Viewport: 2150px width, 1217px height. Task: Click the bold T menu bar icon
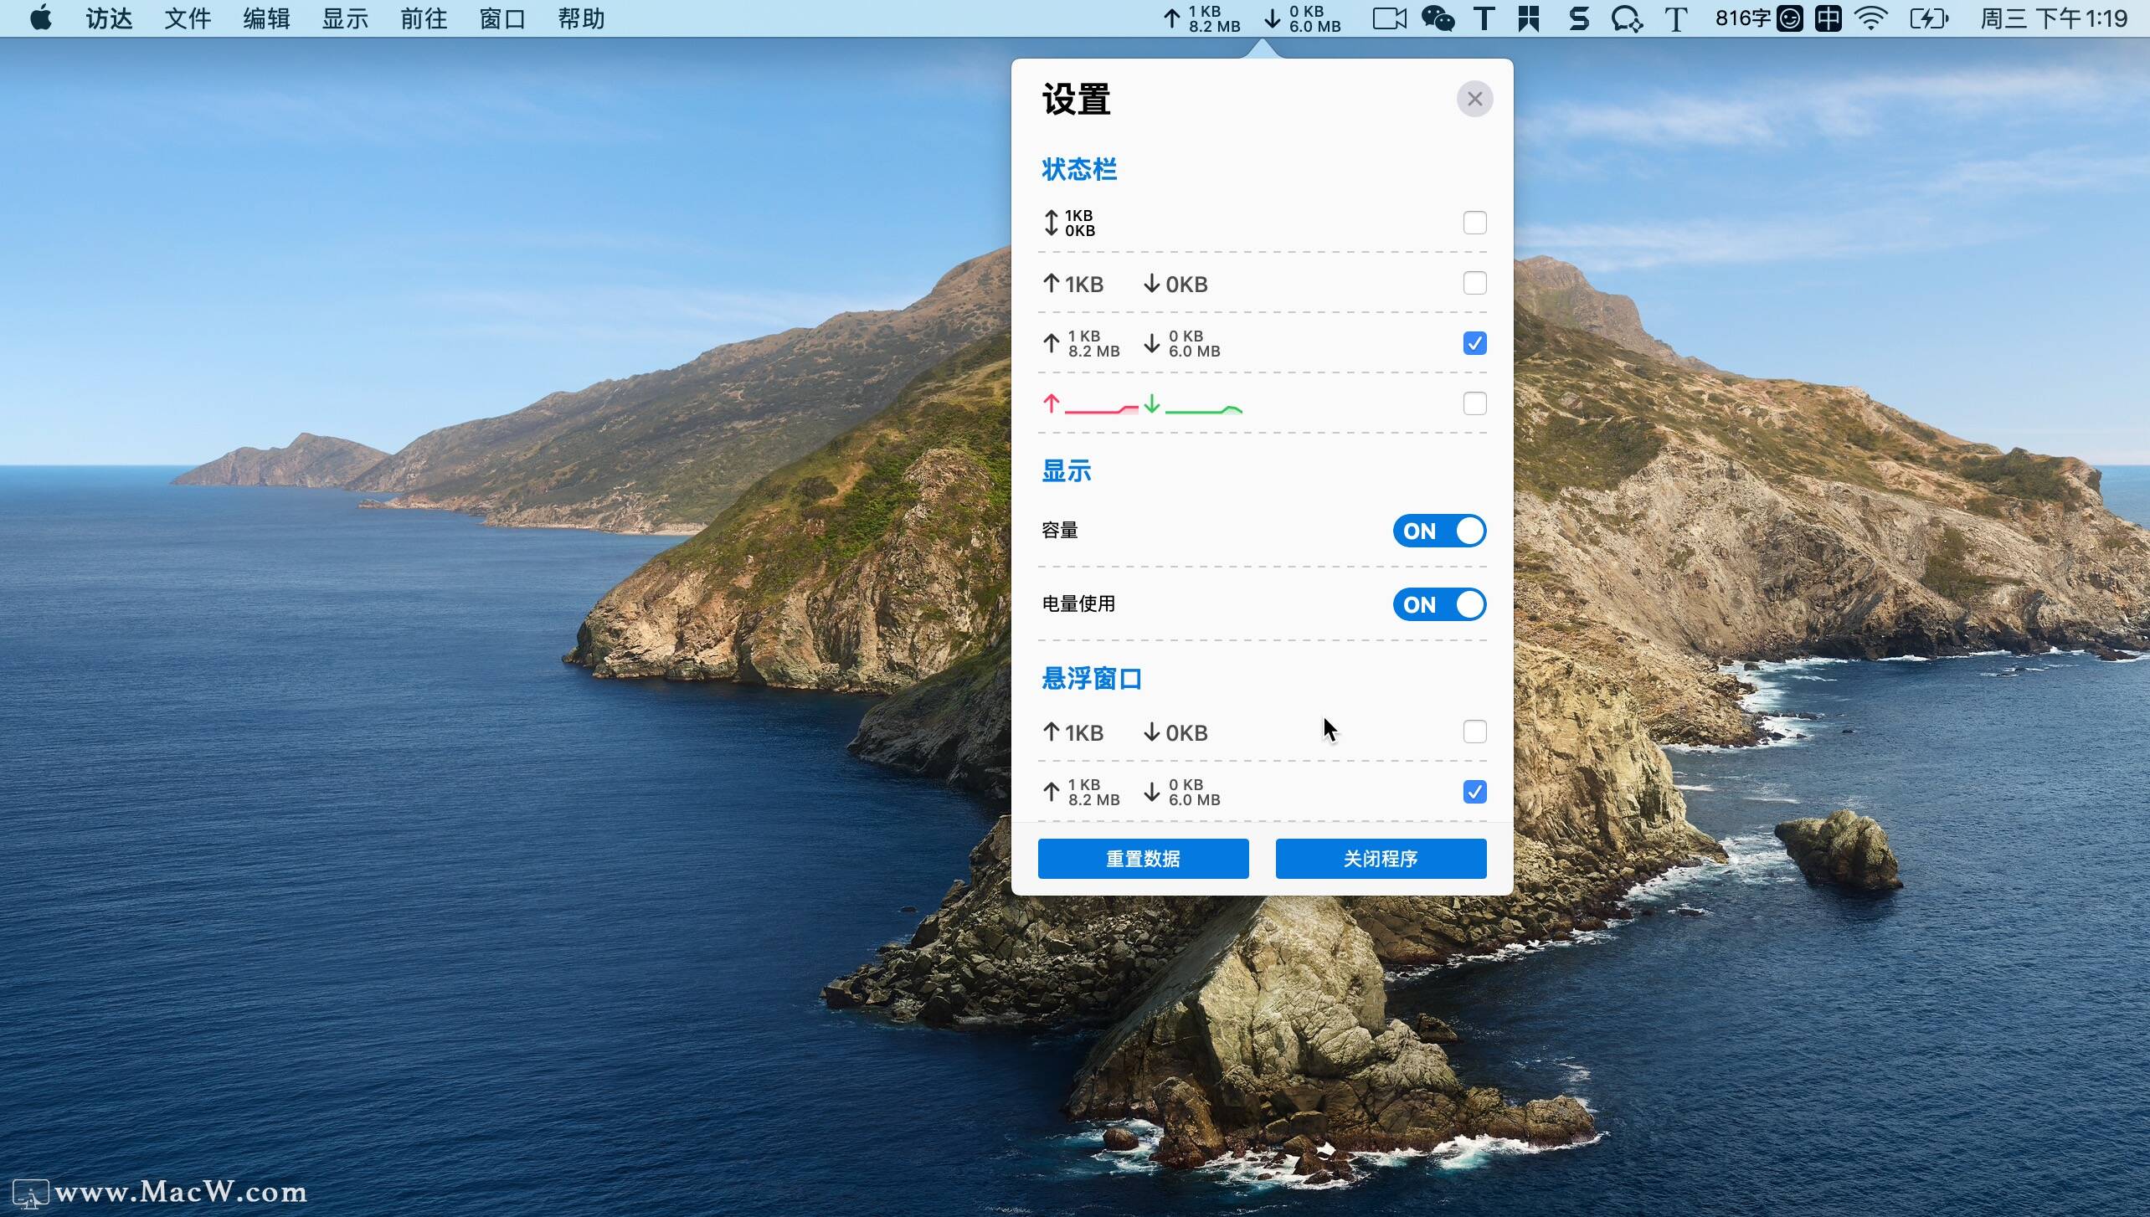tap(1484, 18)
